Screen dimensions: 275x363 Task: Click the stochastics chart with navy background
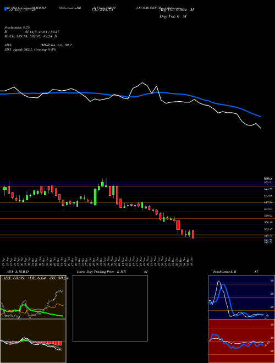pos(241,297)
